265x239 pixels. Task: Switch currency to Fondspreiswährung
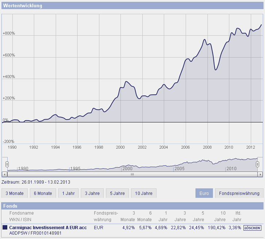[x=239, y=193]
